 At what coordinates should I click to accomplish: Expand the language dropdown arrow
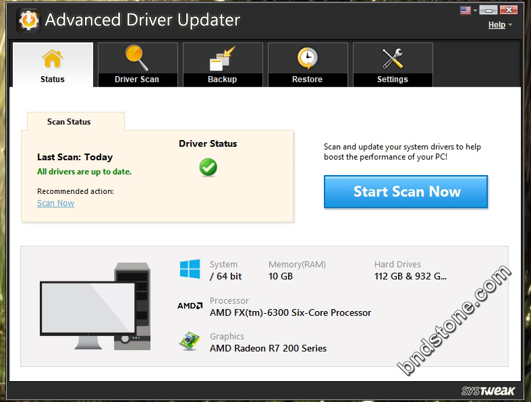tap(475, 10)
